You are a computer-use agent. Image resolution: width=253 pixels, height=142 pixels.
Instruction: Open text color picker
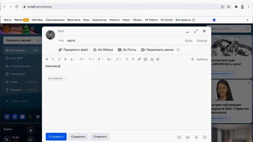(x=73, y=59)
